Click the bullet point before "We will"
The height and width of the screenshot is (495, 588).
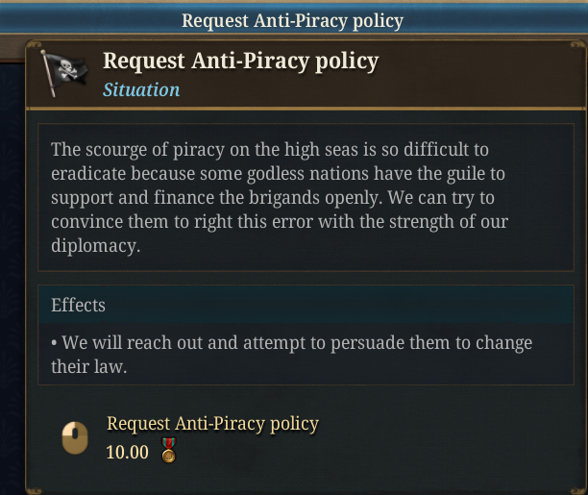pos(54,343)
